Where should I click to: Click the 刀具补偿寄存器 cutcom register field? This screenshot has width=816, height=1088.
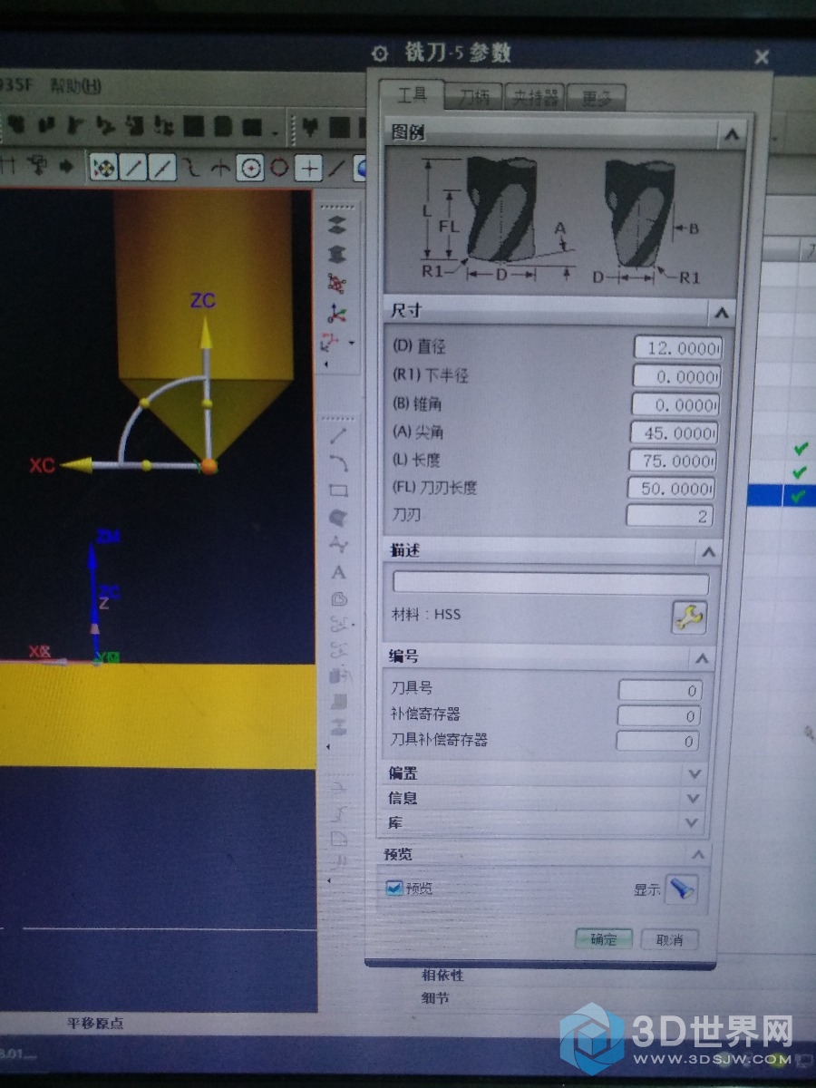point(658,741)
